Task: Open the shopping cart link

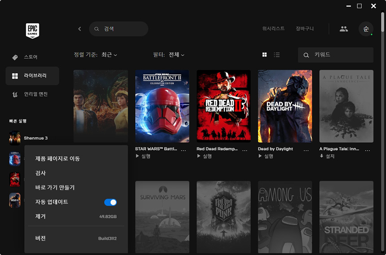Action: tap(305, 29)
